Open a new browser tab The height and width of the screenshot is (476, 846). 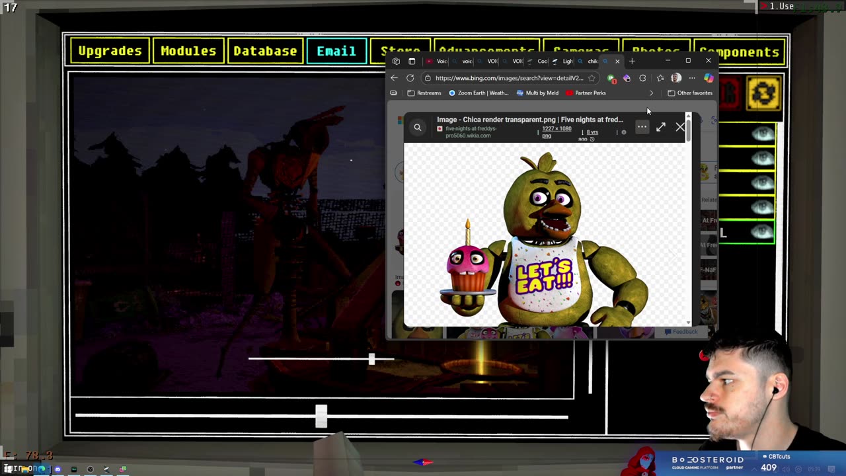pyautogui.click(x=632, y=61)
